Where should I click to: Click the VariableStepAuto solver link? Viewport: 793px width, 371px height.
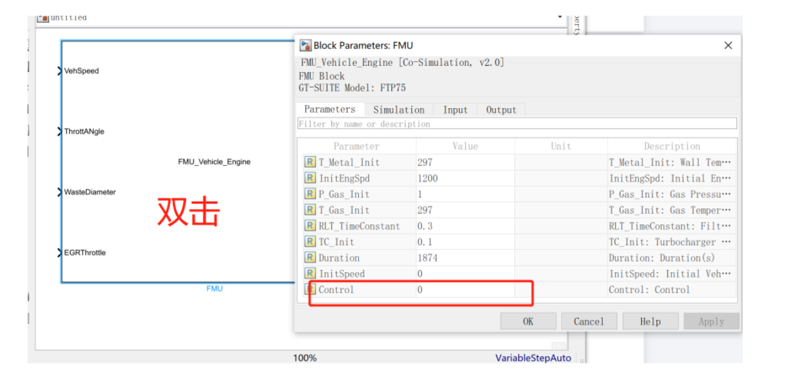tap(533, 358)
